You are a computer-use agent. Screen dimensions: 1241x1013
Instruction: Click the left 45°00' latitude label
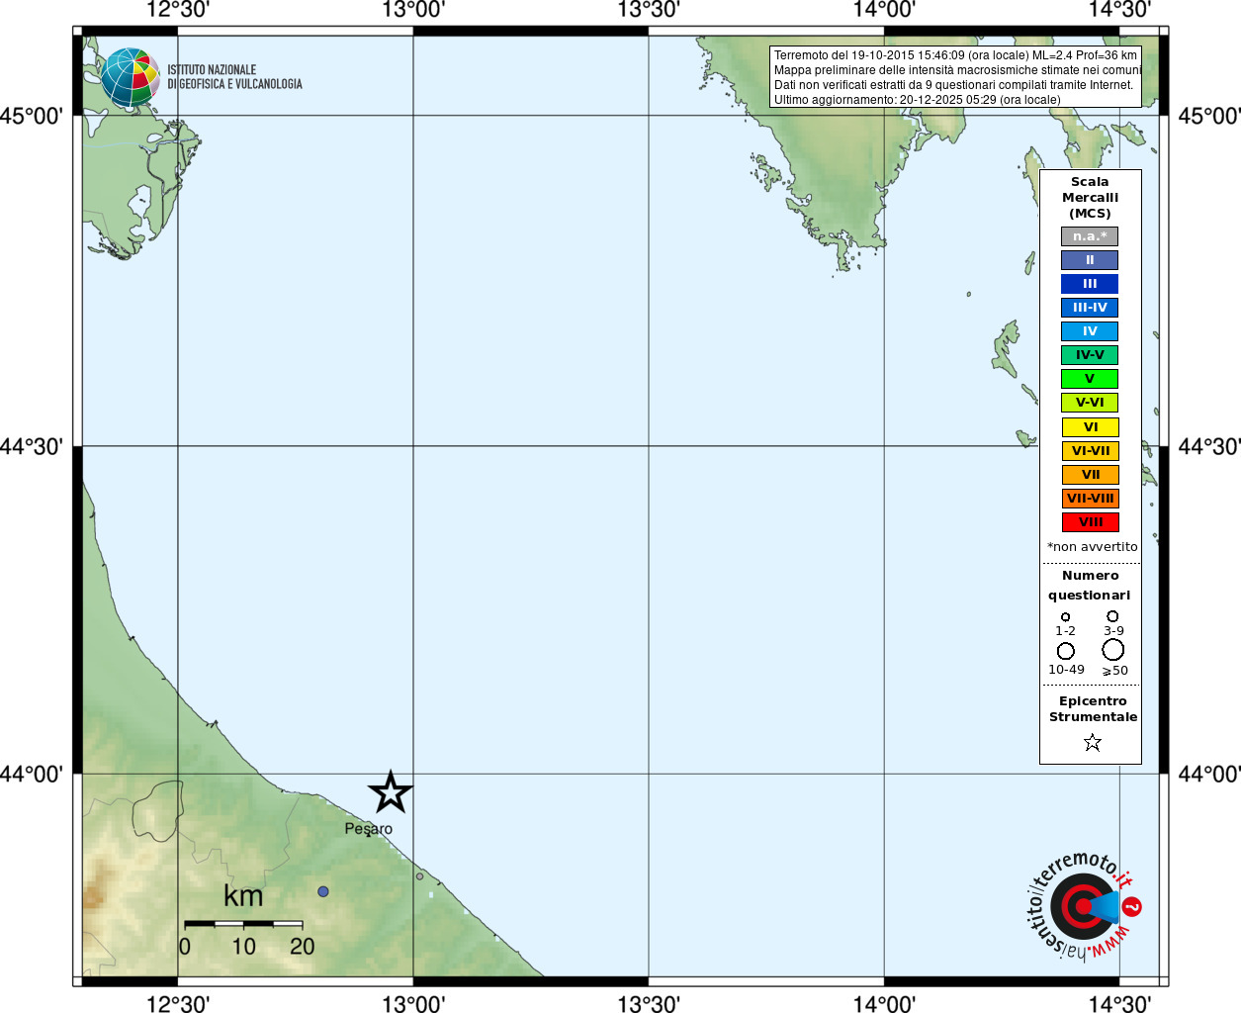tap(32, 116)
